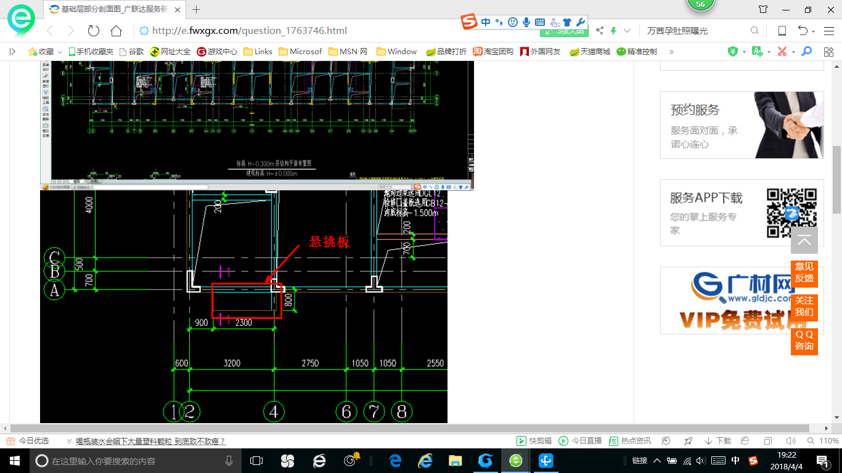Click the page zoom 110% control
Viewport: 842px width, 473px height.
click(x=823, y=441)
